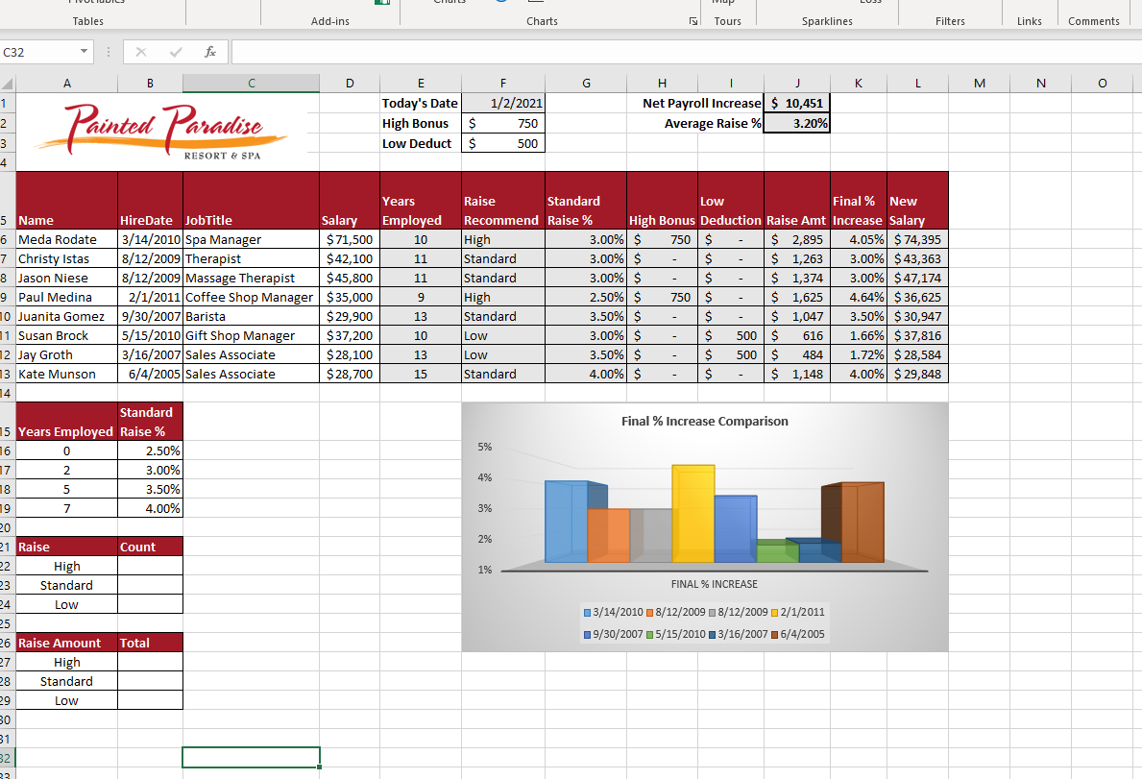Click the yellow 2/1/2011 legend swatch
The image size is (1142, 779).
pyautogui.click(x=775, y=612)
